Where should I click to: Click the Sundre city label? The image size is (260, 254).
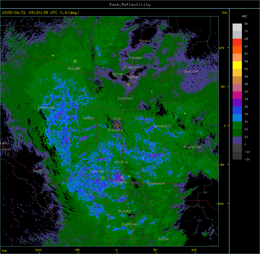tap(88, 118)
